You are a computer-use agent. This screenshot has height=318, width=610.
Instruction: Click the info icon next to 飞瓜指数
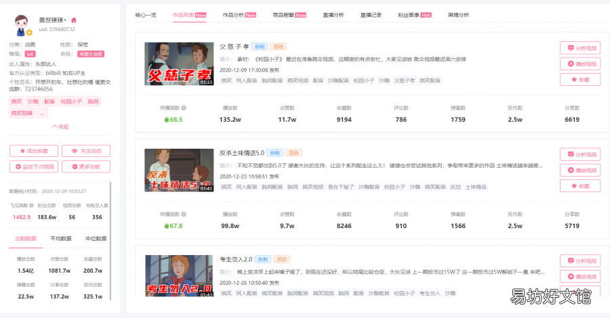31,206
